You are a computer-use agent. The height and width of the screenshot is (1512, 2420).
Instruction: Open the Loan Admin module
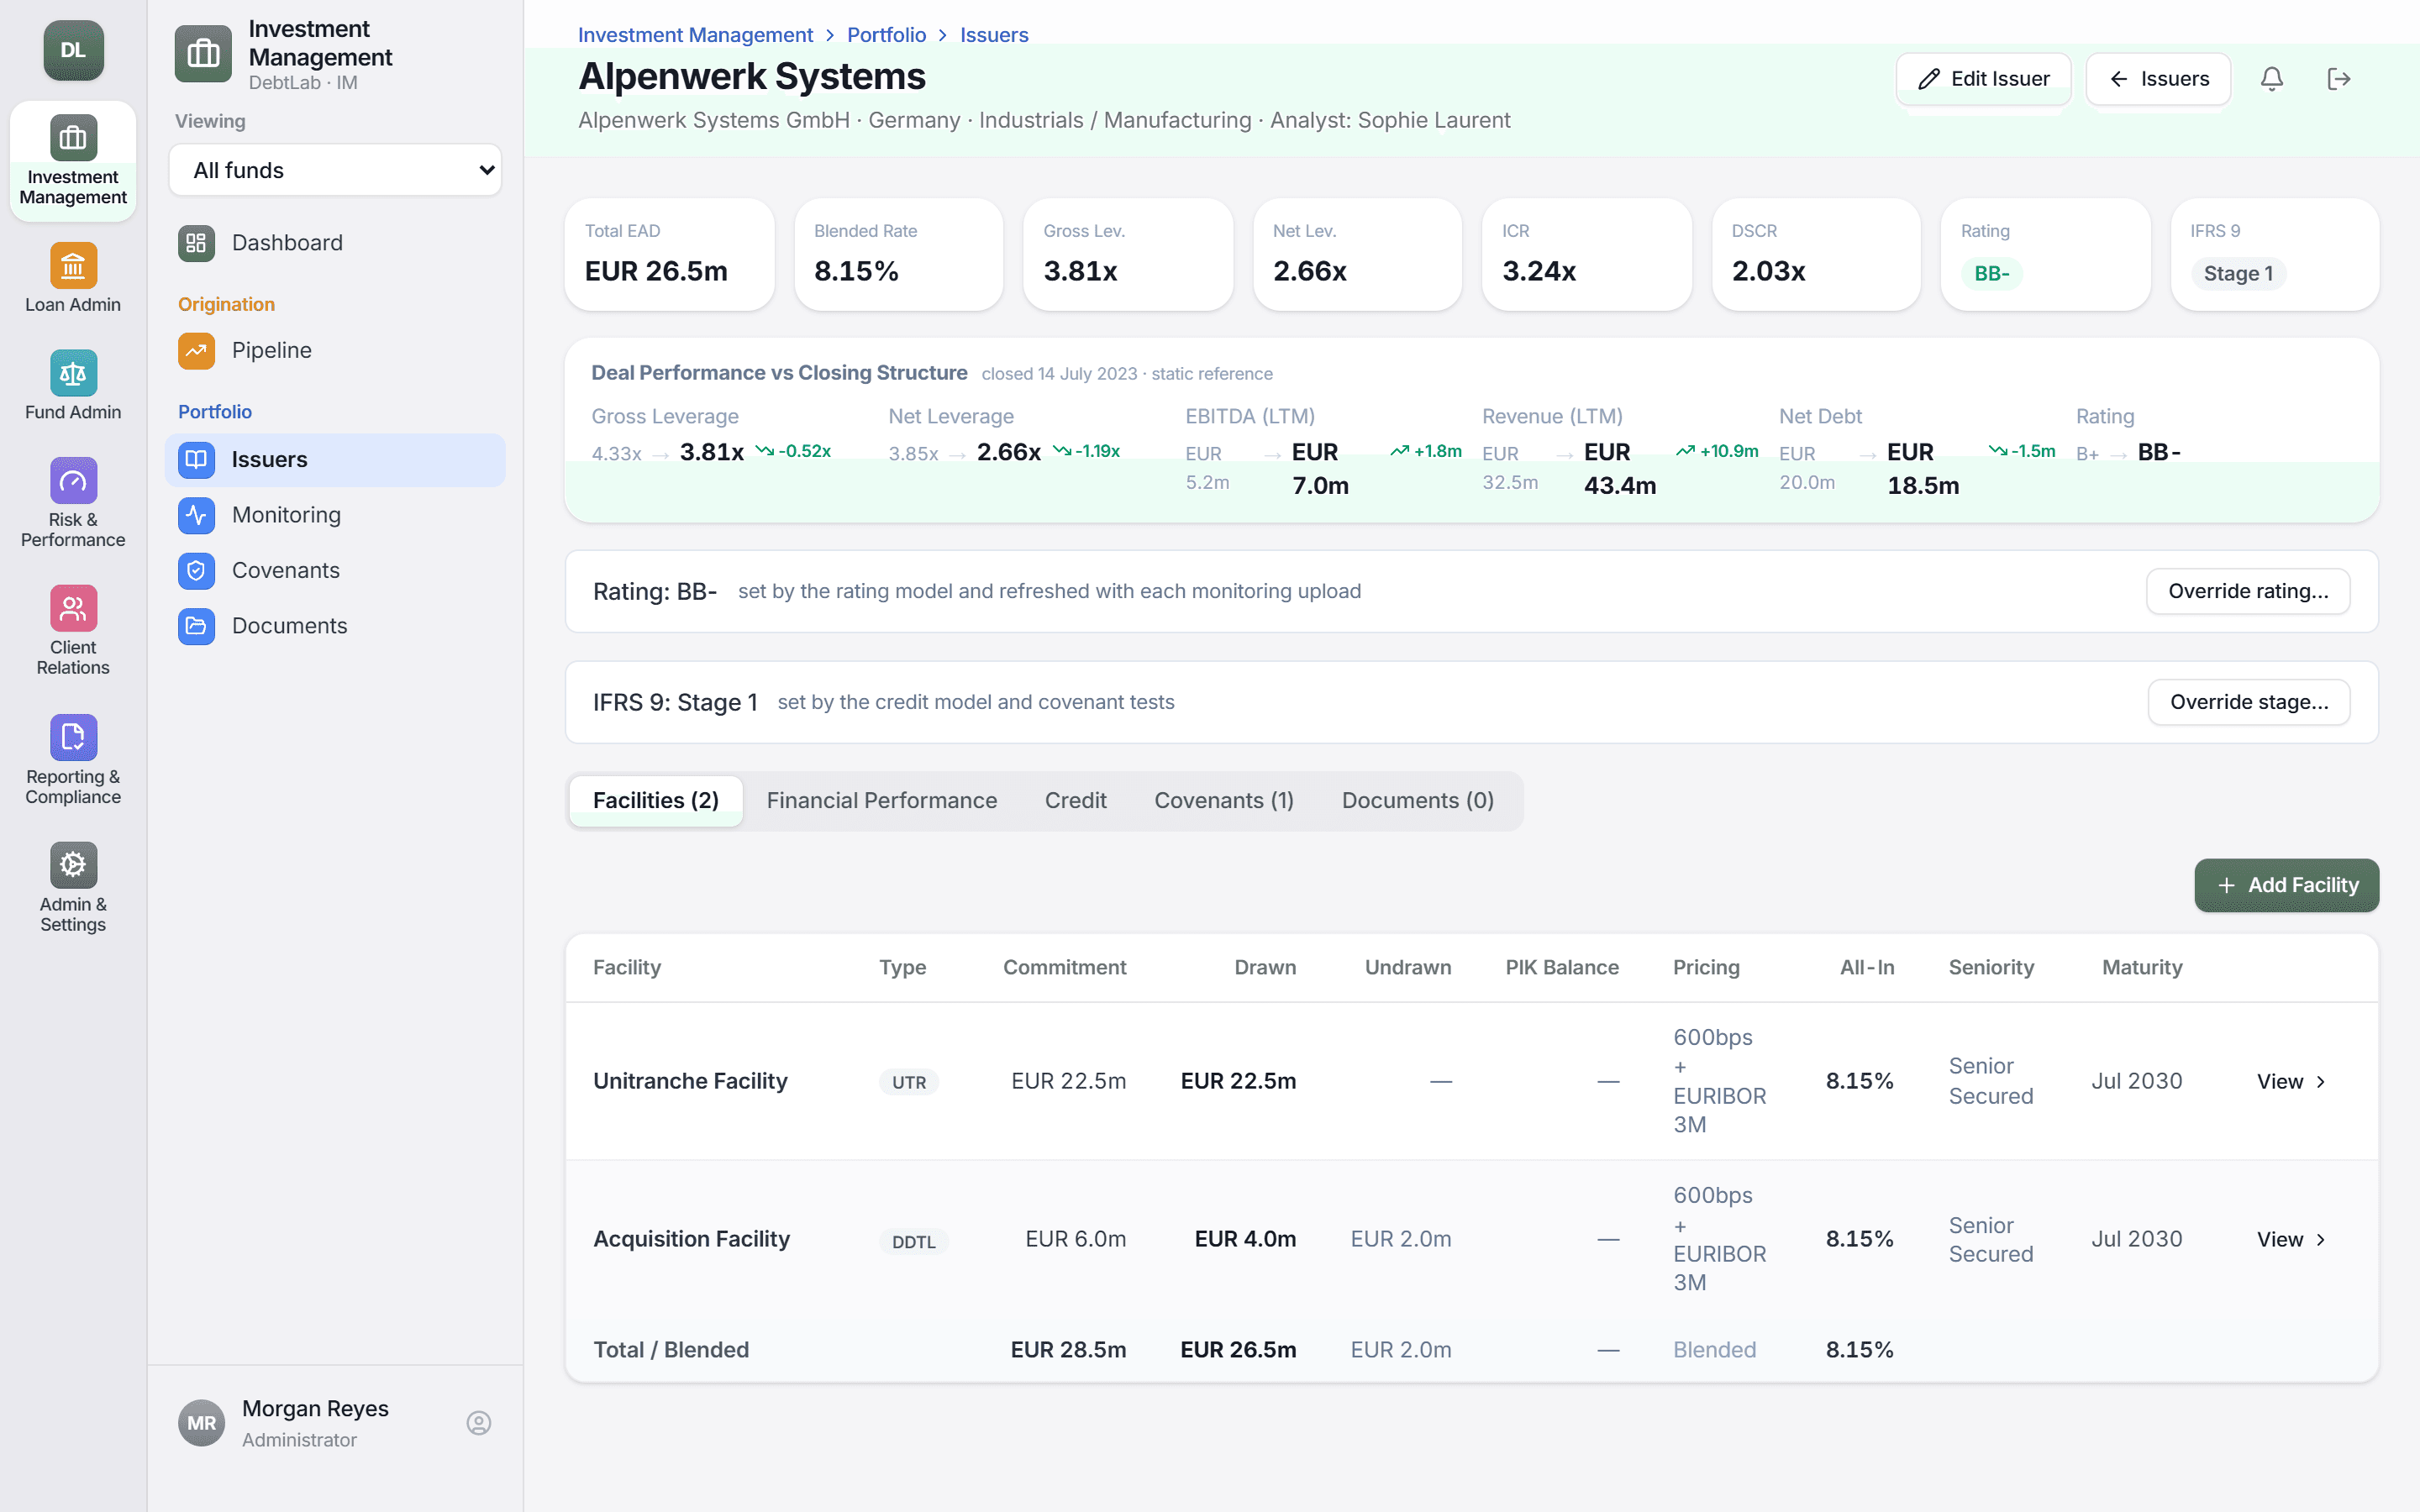coord(73,278)
